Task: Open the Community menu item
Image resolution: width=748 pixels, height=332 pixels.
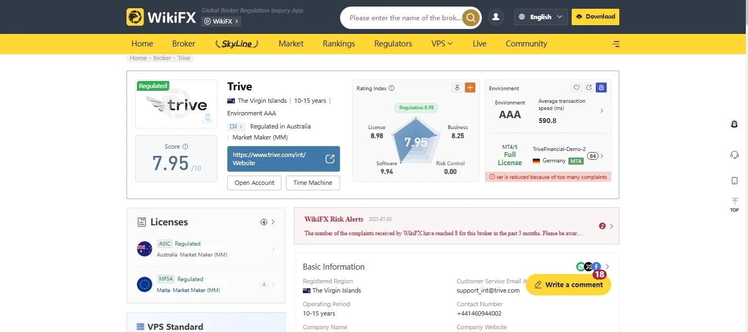Action: point(526,44)
